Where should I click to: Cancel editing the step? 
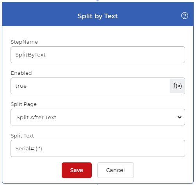pos(116,170)
